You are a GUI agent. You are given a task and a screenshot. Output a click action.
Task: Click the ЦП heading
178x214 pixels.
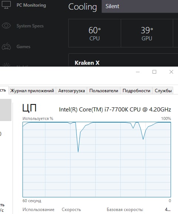coord(30,108)
